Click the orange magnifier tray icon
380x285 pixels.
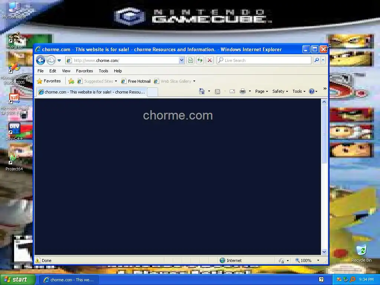pos(353,279)
